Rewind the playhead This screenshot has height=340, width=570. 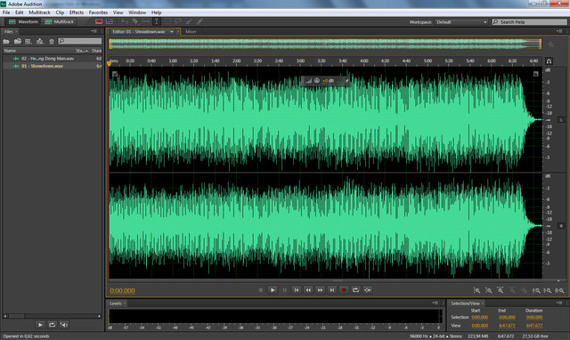308,290
